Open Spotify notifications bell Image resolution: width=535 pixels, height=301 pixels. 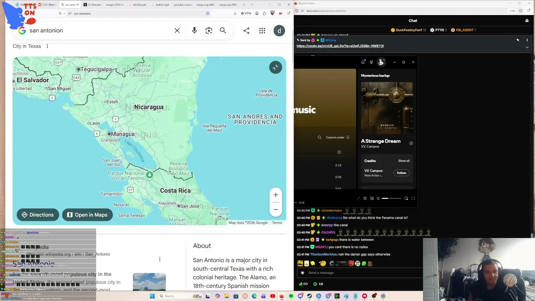pos(362,62)
